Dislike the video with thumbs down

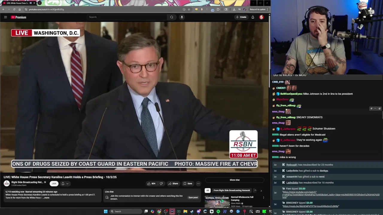tap(161, 184)
